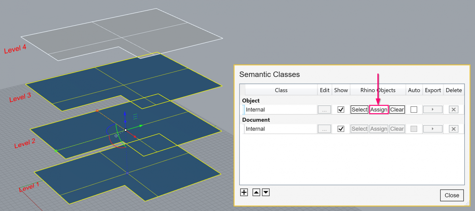Expand Export arrow for Object Internal
The height and width of the screenshot is (211, 475).
[433, 109]
